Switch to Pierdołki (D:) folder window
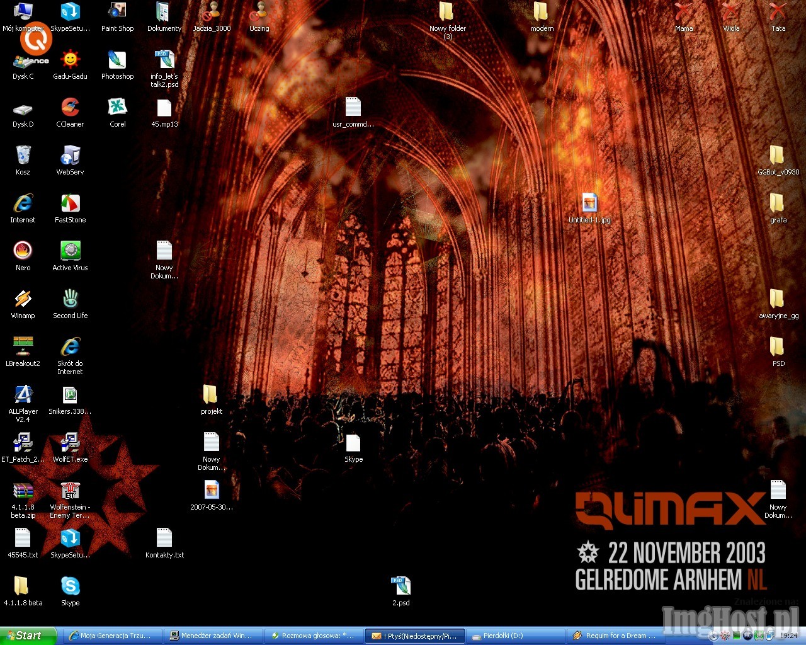 coord(516,636)
